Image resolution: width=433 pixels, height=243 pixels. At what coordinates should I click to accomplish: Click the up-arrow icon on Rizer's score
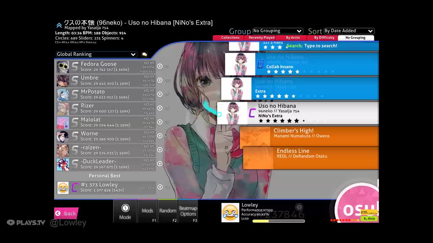[160, 108]
